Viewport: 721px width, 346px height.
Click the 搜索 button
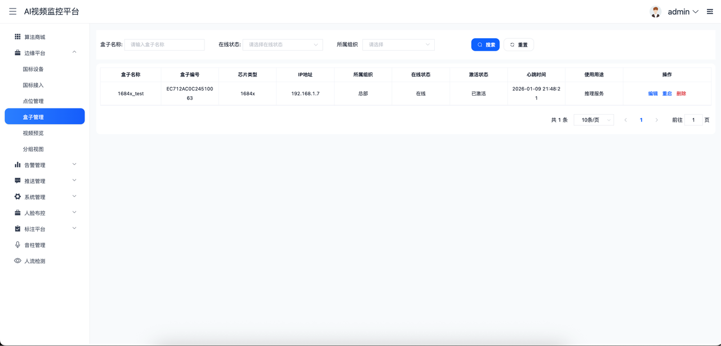coord(486,44)
